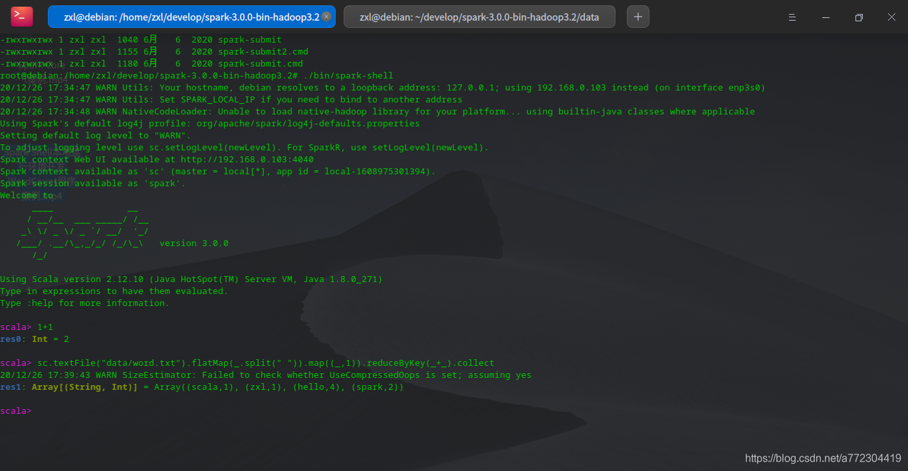Minimize the terminal window

click(825, 17)
